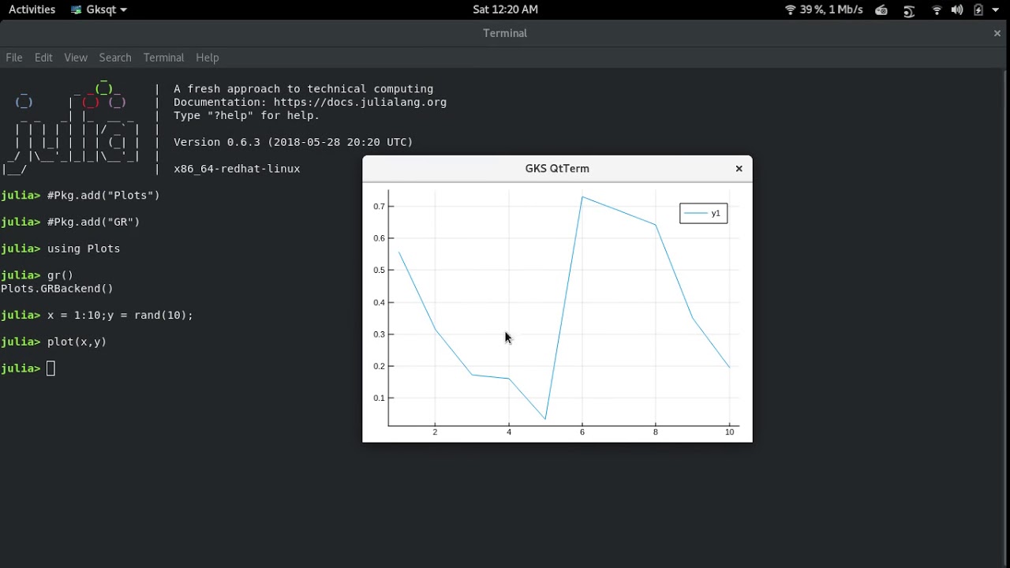Click the GKS QtTerm title bar

click(x=557, y=168)
